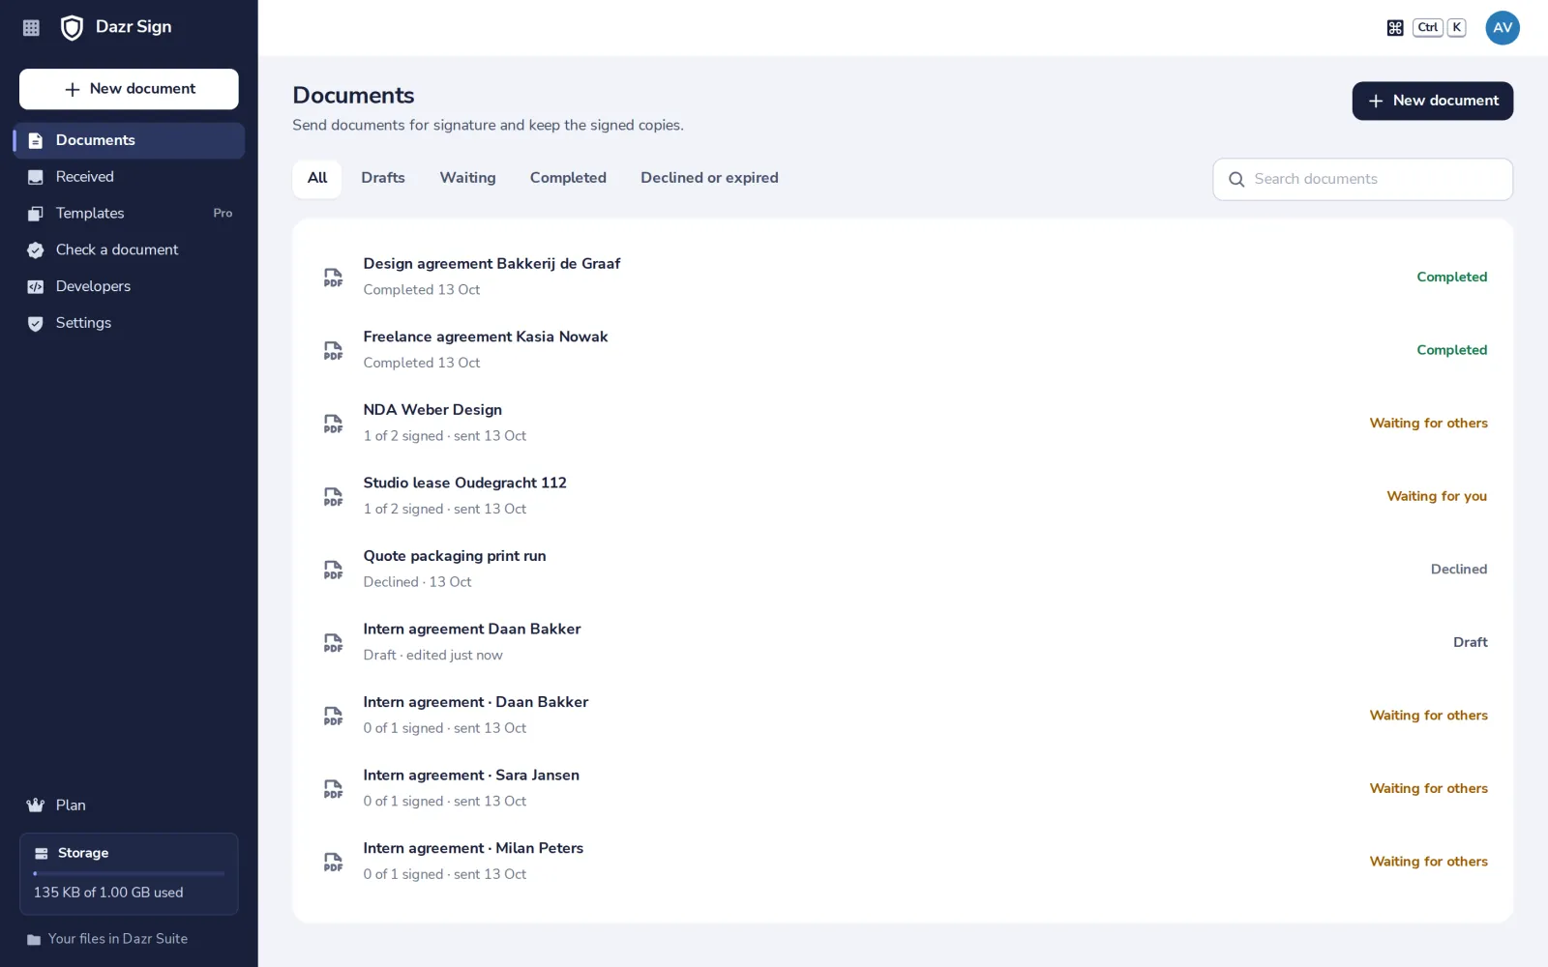The width and height of the screenshot is (1548, 967).
Task: Switch to the Drafts tab
Action: (383, 178)
